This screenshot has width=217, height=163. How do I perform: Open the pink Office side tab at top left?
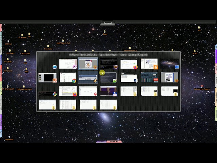point(1,28)
